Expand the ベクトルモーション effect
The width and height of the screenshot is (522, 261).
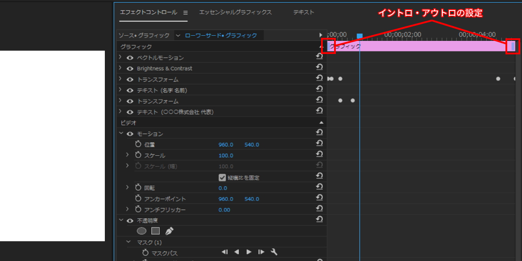(x=120, y=57)
